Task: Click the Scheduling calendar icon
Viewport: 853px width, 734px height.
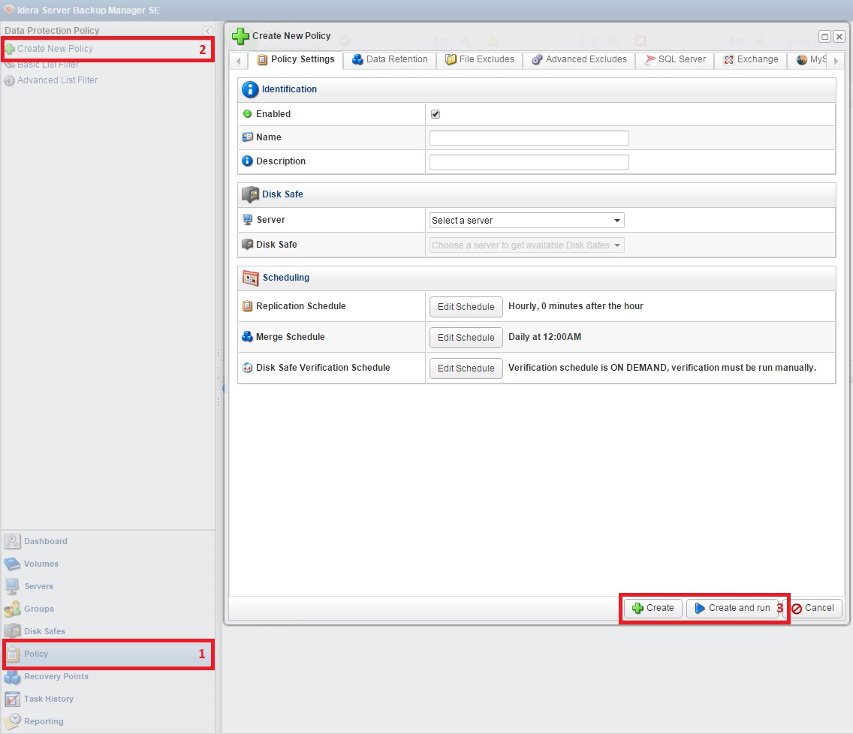Action: pyautogui.click(x=251, y=278)
